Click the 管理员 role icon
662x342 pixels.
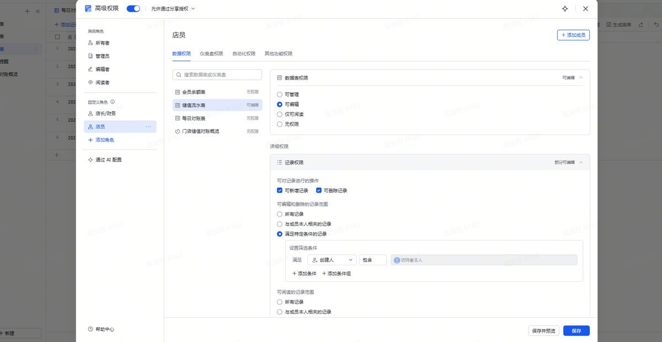(x=90, y=56)
